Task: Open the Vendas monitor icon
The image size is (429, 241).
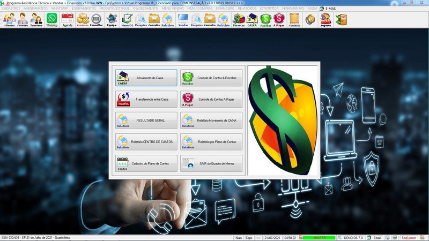Action: coord(183,20)
